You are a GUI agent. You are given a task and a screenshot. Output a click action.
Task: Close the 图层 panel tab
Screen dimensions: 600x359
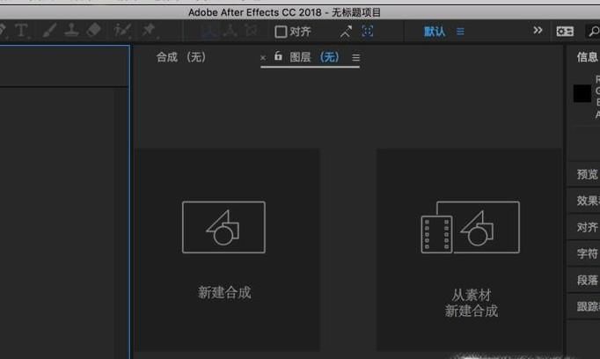pos(263,58)
